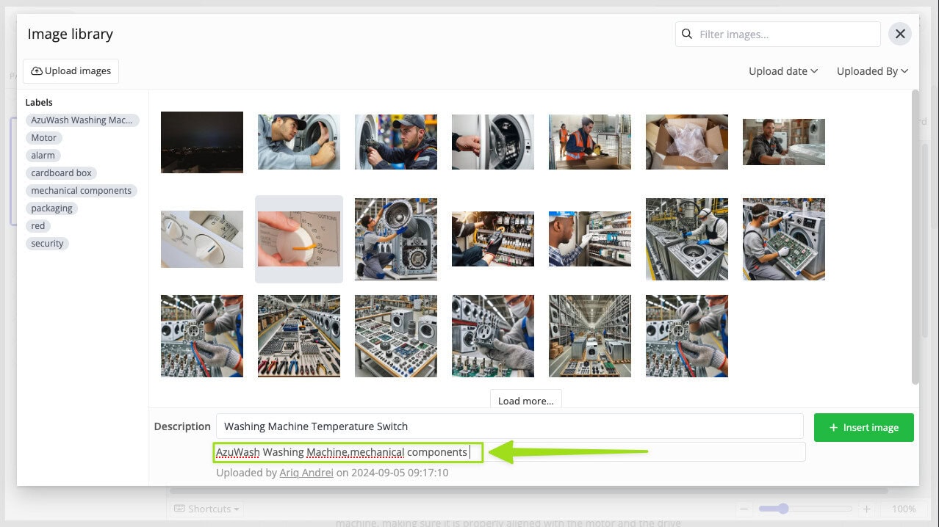Toggle the Motor label filter
The width and height of the screenshot is (939, 527).
(x=44, y=138)
